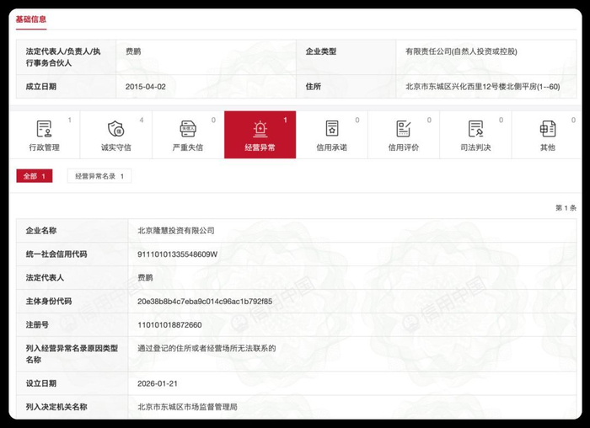Click the red 全部 1 filter button
Image resolution: width=590 pixels, height=428 pixels.
point(35,176)
